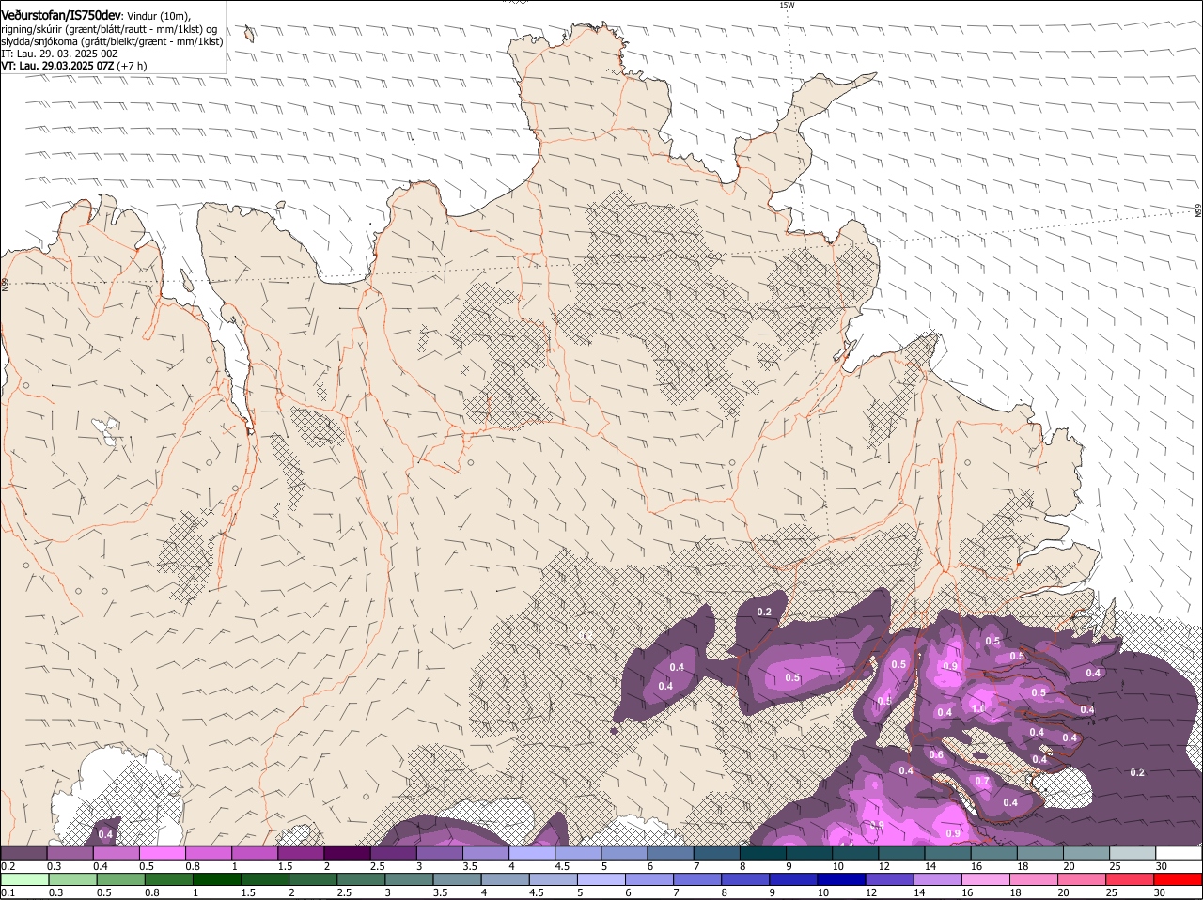Pick the 0.8 swatch in the snow scale
The image size is (1203, 900).
[208, 852]
